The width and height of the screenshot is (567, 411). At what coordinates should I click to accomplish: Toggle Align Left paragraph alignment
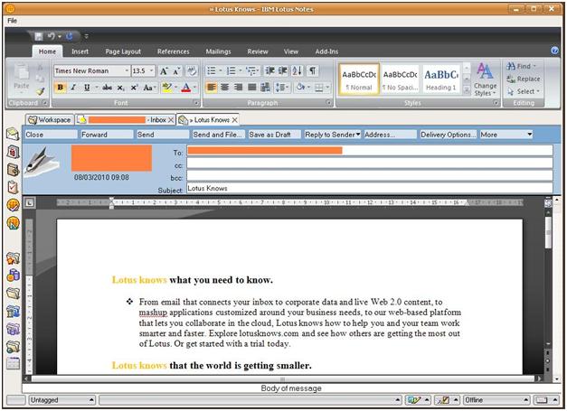coord(212,87)
